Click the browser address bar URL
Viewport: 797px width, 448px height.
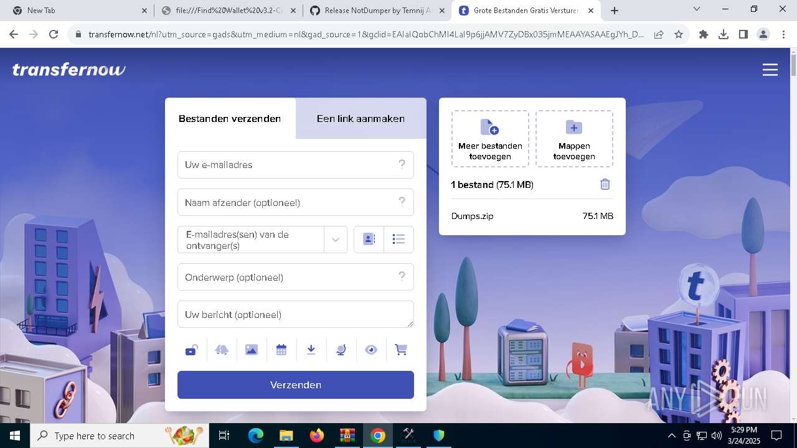366,35
